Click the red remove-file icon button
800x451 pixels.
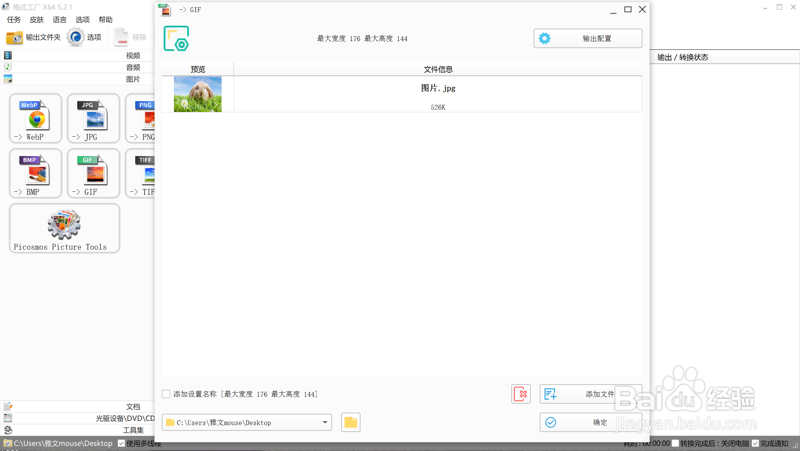pos(521,394)
